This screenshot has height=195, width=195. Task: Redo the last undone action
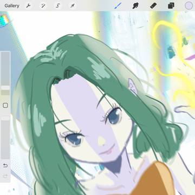coord(5,176)
